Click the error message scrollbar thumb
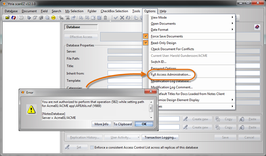The height and width of the screenshot is (156, 266). click(151, 108)
